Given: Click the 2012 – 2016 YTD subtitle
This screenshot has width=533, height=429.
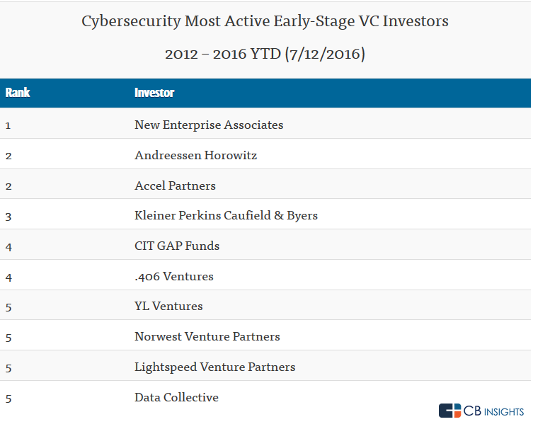Looking at the screenshot, I should coord(265,54).
